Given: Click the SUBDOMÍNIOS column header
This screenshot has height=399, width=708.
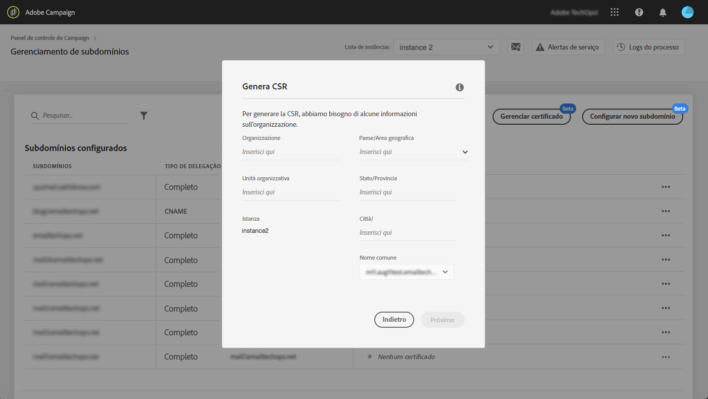Looking at the screenshot, I should pyautogui.click(x=52, y=166).
